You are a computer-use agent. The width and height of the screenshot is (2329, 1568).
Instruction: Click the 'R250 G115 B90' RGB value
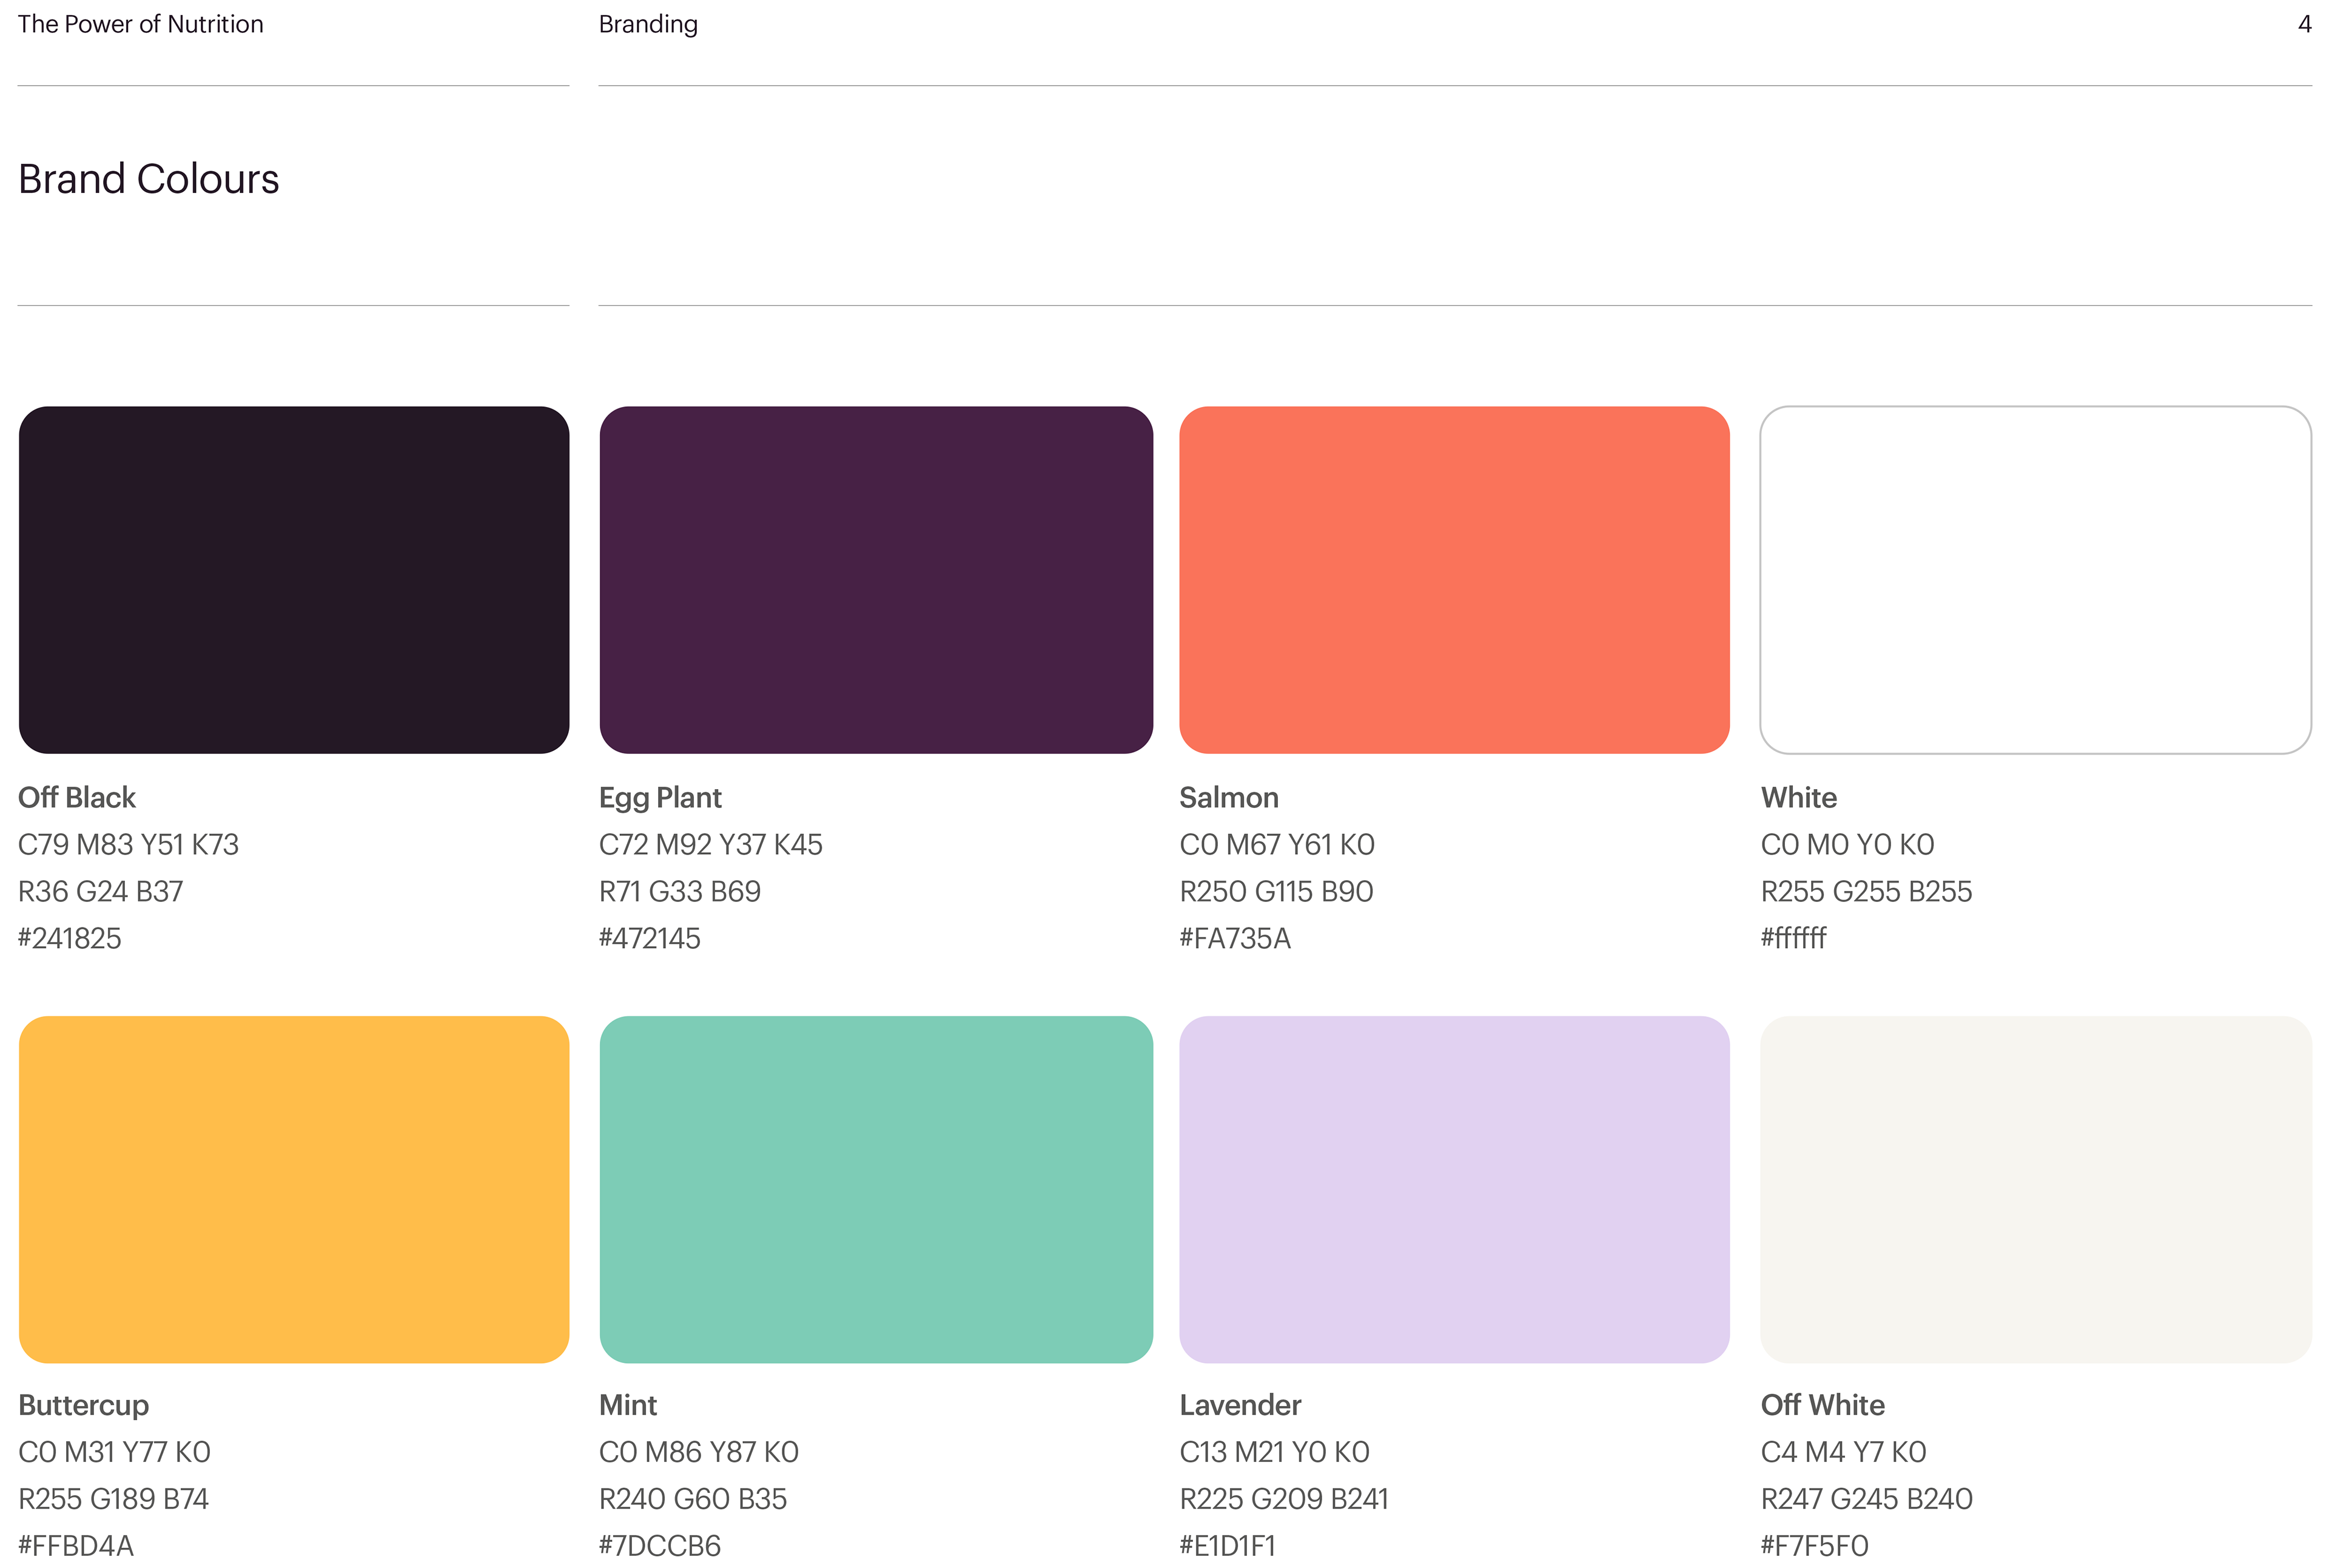click(1277, 891)
